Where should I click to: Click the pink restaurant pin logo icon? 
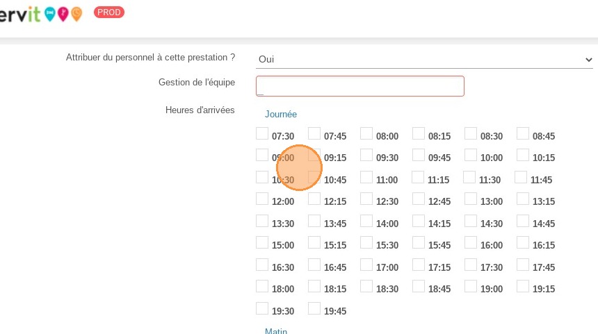[63, 14]
